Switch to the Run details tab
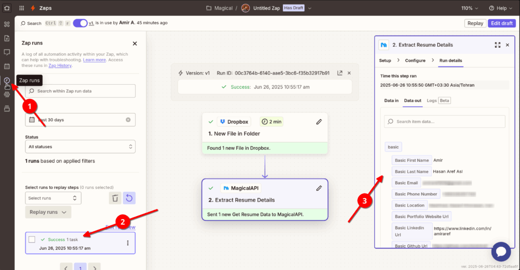 (x=451, y=60)
